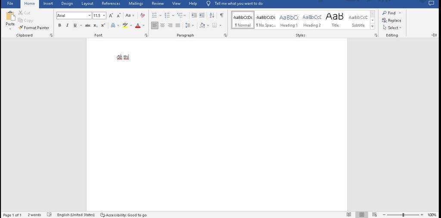Shrink font size with smaller A icon
Screen dimensions: 441x218
119,15
